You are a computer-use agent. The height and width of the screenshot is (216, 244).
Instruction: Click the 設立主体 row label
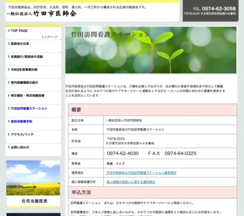pos(78,121)
